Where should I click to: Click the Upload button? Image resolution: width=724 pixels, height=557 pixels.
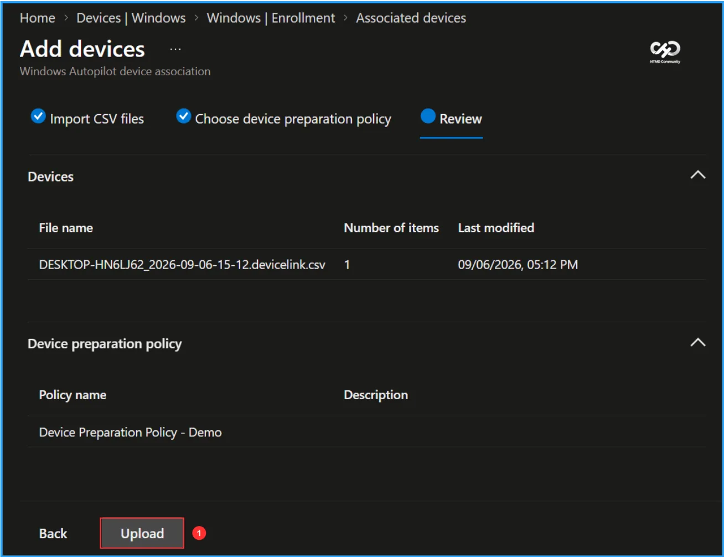pos(142,533)
